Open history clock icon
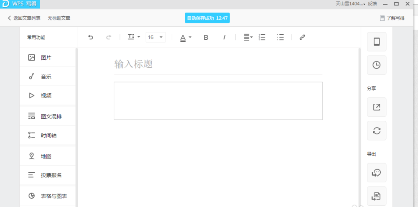The height and width of the screenshot is (207, 418). coord(376,65)
